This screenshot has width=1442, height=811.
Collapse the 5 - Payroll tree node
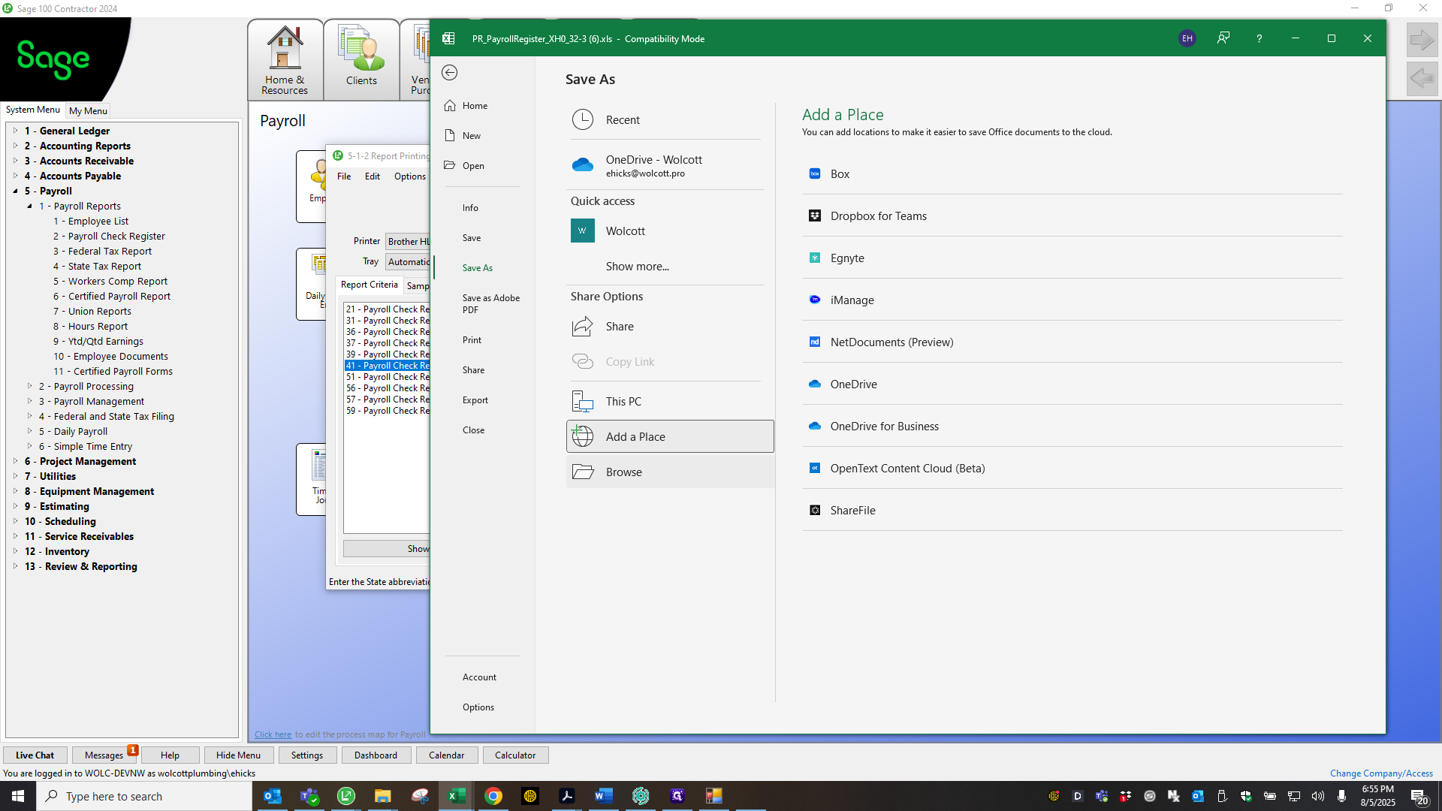15,191
